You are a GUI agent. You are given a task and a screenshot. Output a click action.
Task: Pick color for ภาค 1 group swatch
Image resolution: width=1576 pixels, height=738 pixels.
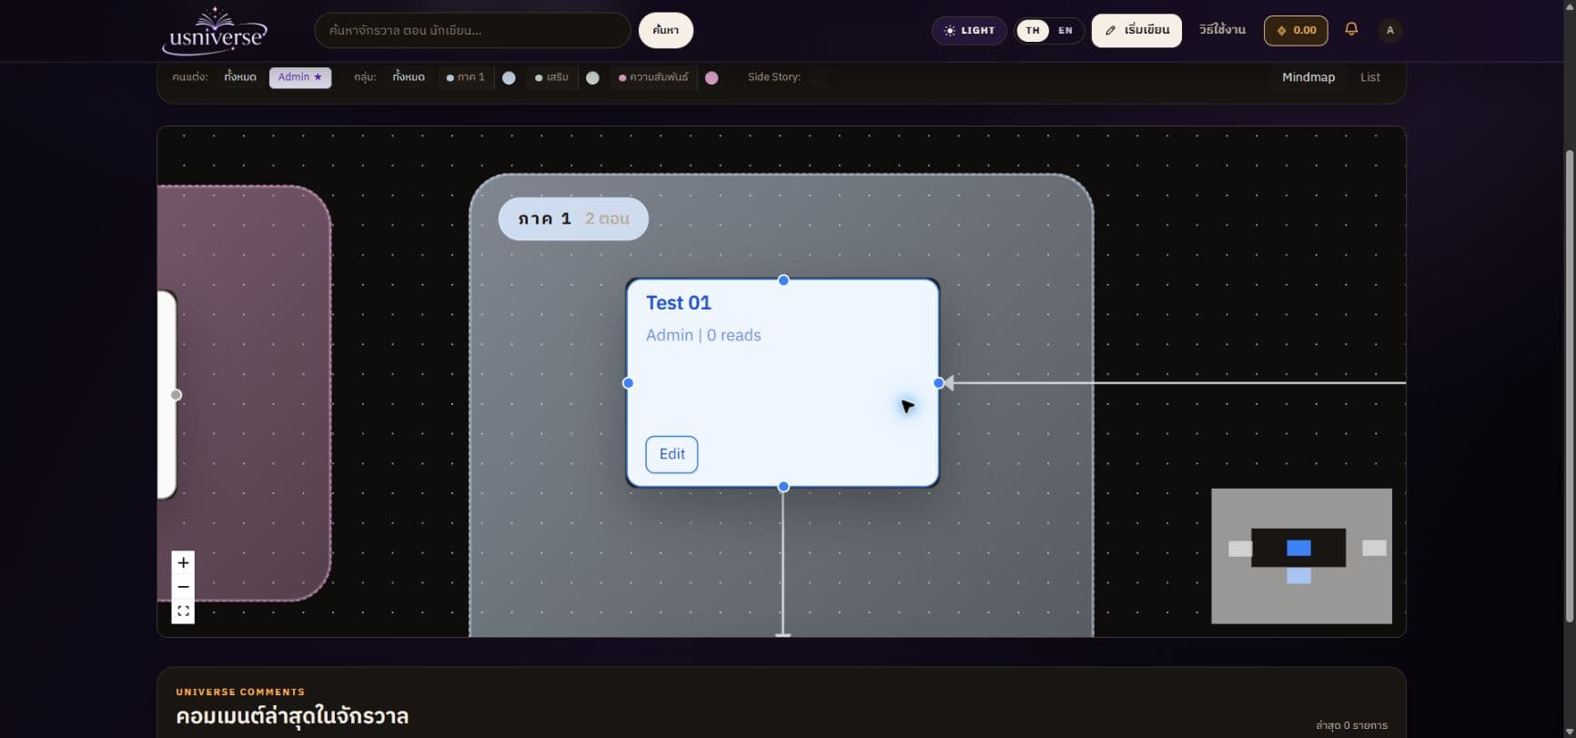(x=509, y=78)
